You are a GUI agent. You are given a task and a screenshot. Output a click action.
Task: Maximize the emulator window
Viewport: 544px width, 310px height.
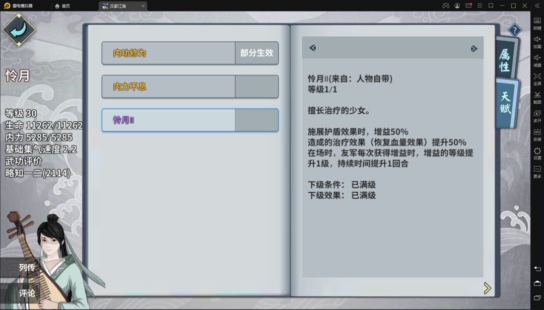click(x=513, y=6)
